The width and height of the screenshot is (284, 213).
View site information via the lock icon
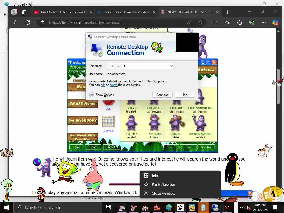click(x=42, y=22)
